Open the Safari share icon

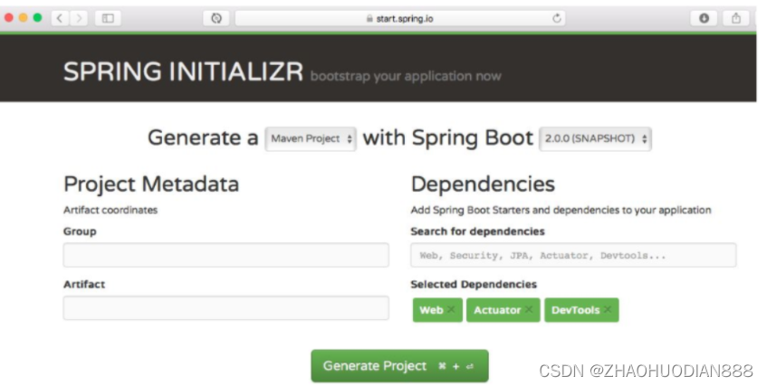click(x=735, y=19)
